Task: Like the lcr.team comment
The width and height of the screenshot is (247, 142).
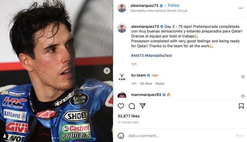Action: [x=243, y=77]
